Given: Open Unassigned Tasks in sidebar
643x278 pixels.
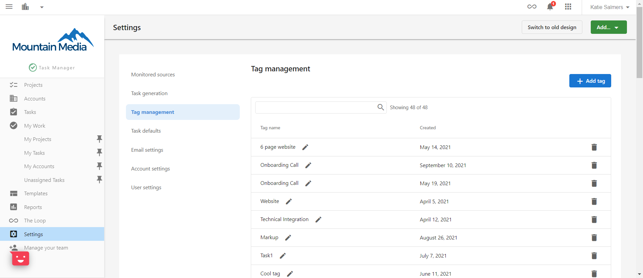Looking at the screenshot, I should point(44,180).
